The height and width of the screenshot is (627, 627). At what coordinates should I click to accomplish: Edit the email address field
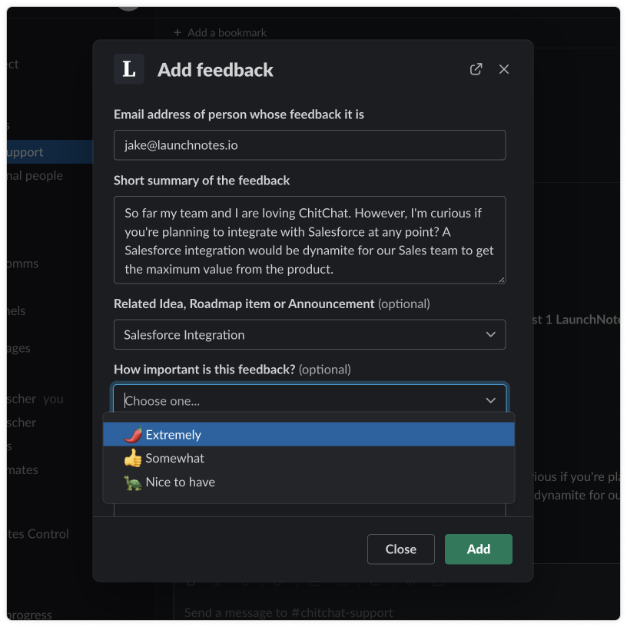coord(310,144)
